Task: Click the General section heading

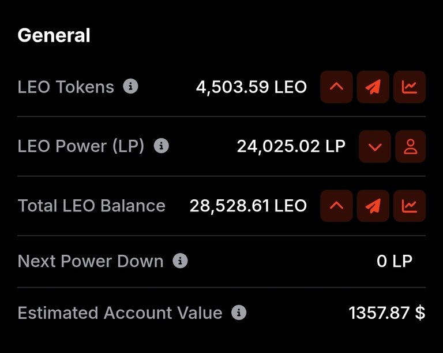Action: point(54,35)
